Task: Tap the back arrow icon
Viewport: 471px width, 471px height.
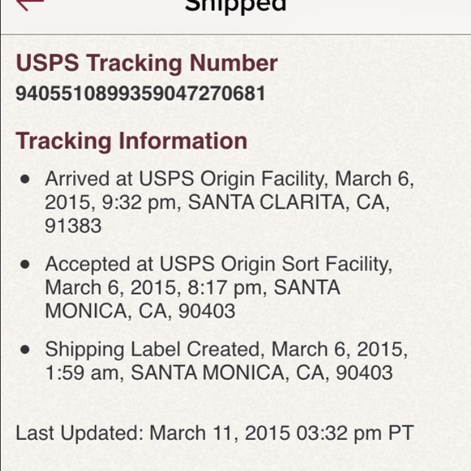Action: click(30, 4)
